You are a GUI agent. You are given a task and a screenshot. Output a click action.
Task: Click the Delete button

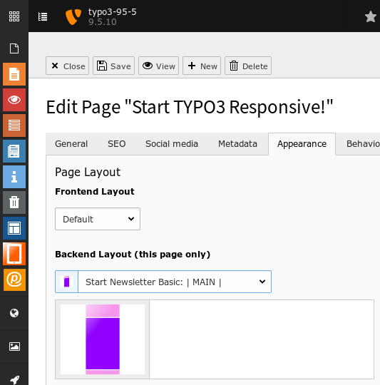click(248, 66)
